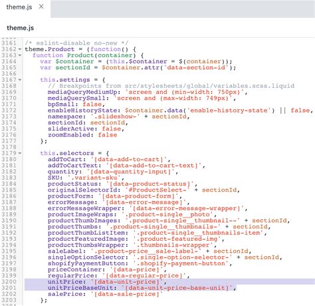Place cursor on 'data-section-id' string

coord(197,68)
